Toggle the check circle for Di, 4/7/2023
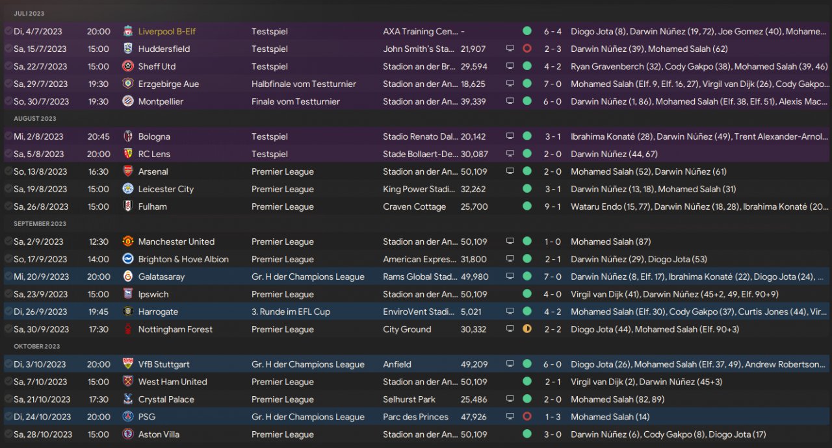The width and height of the screenshot is (832, 448). [8, 31]
